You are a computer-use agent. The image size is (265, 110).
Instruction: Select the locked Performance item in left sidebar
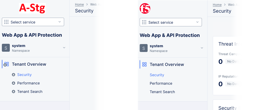pos(28,83)
